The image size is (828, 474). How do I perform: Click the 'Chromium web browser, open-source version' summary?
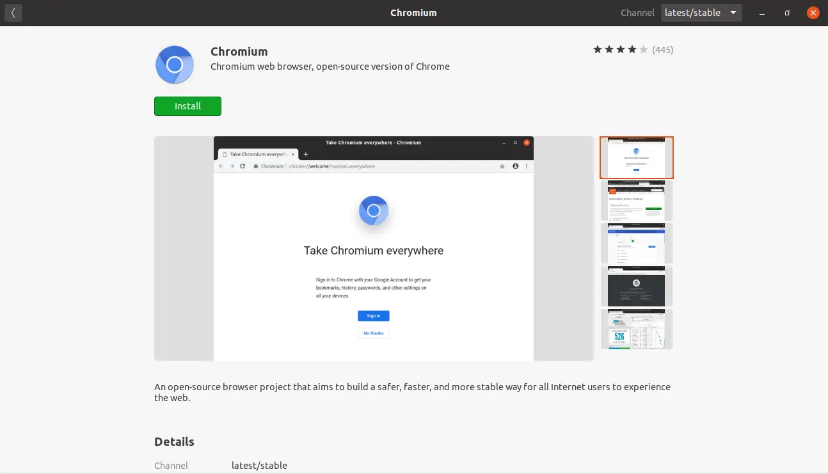(330, 67)
